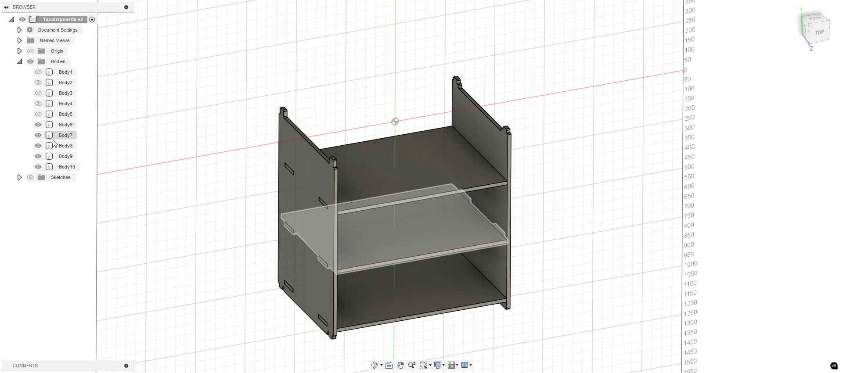The height and width of the screenshot is (373, 843).
Task: Click the Named Views folder icon
Action: 30,40
